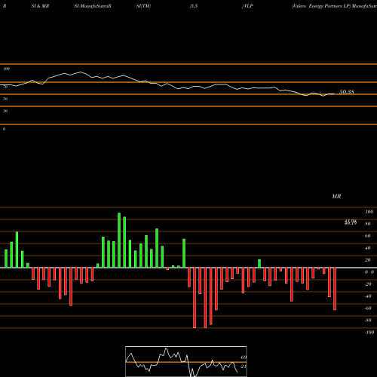Click the ")VLP" ticker text
Viewport: 377px width, 377px height.
(x=247, y=6)
